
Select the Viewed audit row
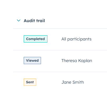pos(60,61)
